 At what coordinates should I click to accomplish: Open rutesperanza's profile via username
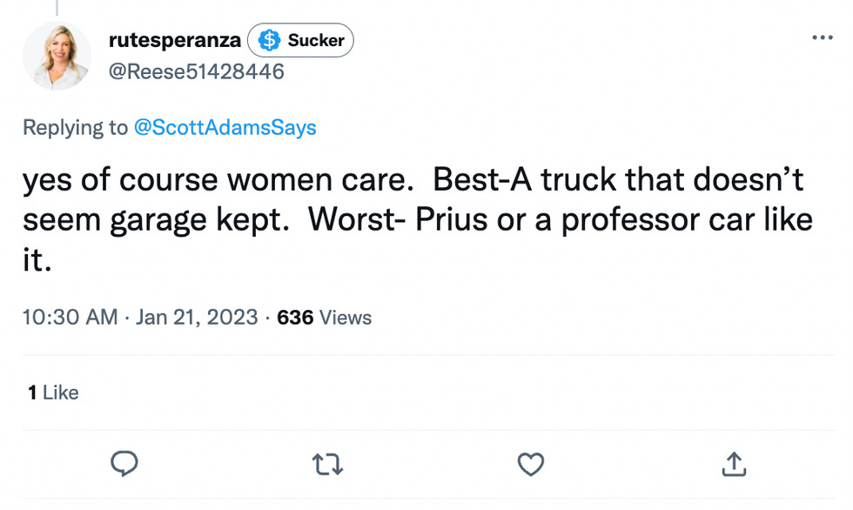coord(173,39)
